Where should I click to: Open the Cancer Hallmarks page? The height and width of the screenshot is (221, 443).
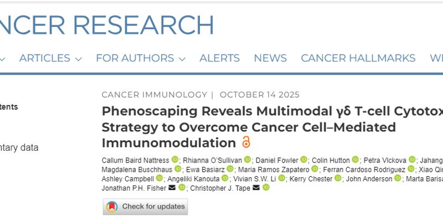[358, 58]
